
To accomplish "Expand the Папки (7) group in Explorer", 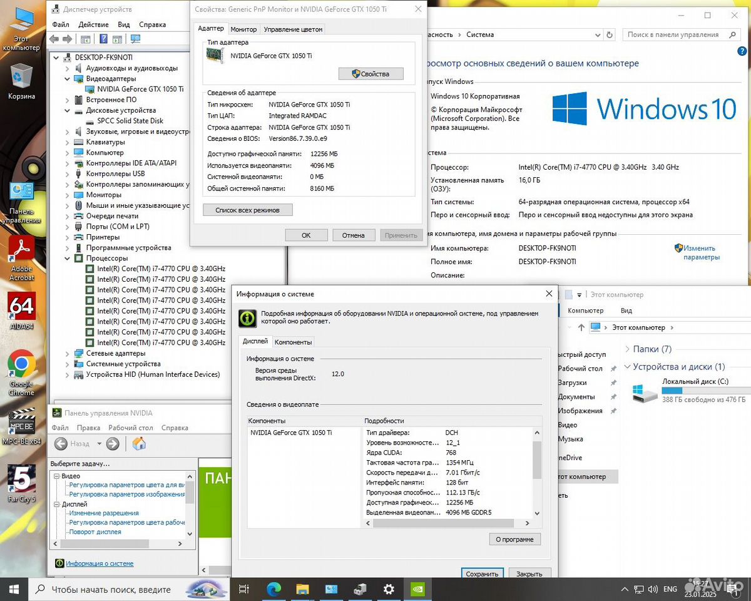I will click(628, 349).
